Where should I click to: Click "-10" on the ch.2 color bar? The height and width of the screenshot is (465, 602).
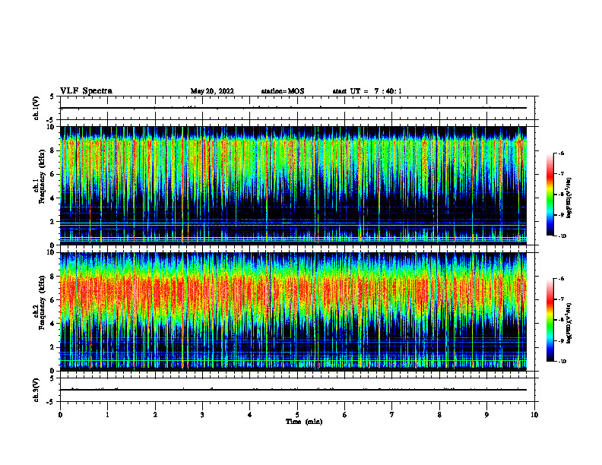click(562, 362)
